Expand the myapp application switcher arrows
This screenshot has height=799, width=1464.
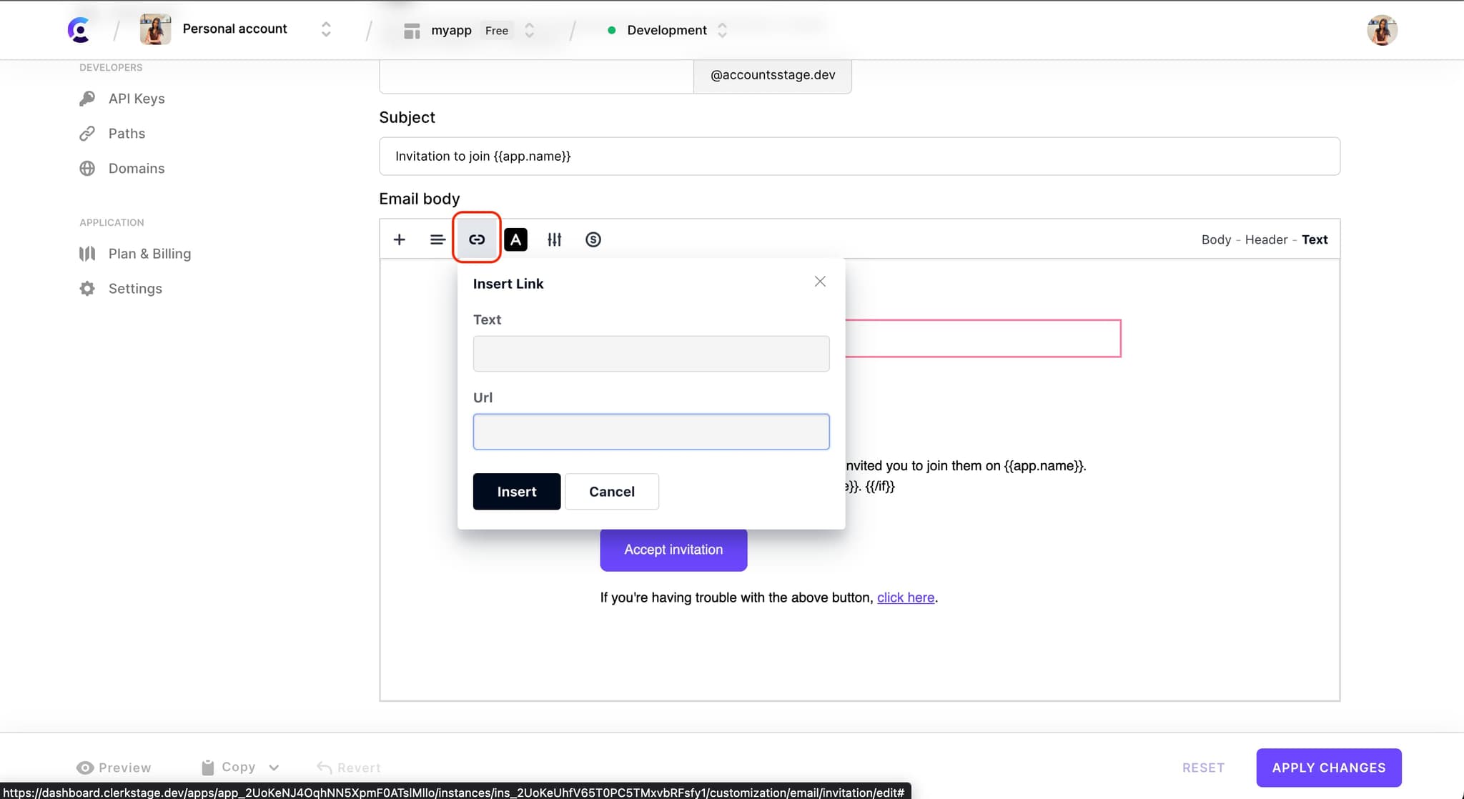pos(529,30)
